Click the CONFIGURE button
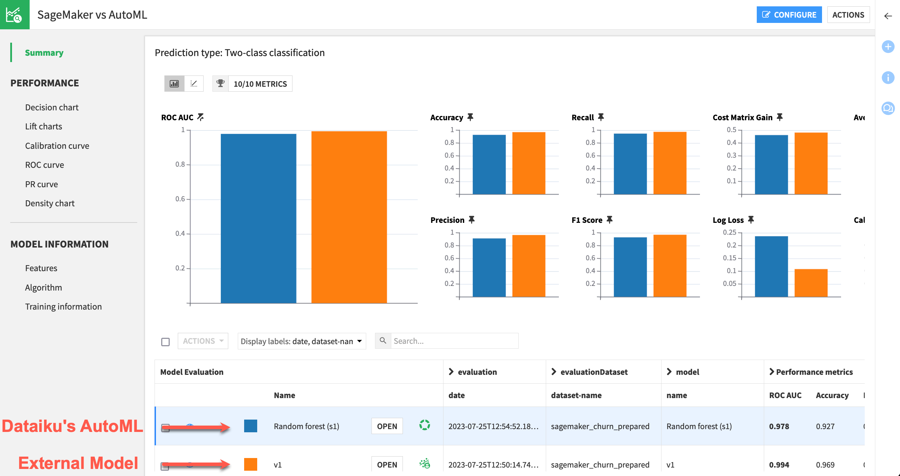 click(788, 14)
